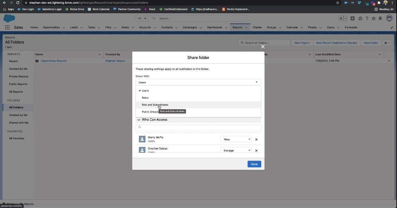Click the Salesforce cloud logo

(9, 19)
